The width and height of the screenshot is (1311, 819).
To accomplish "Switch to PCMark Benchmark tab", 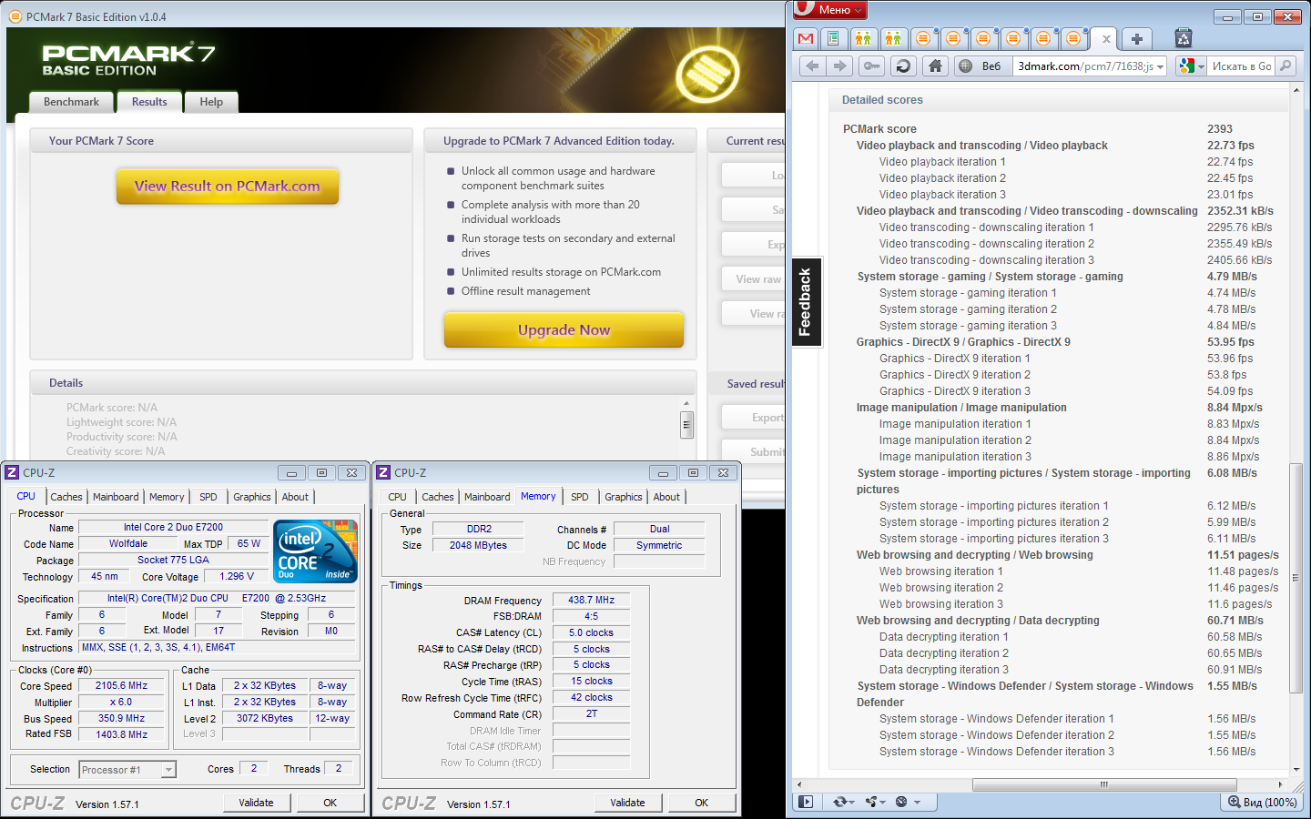I will tap(71, 102).
